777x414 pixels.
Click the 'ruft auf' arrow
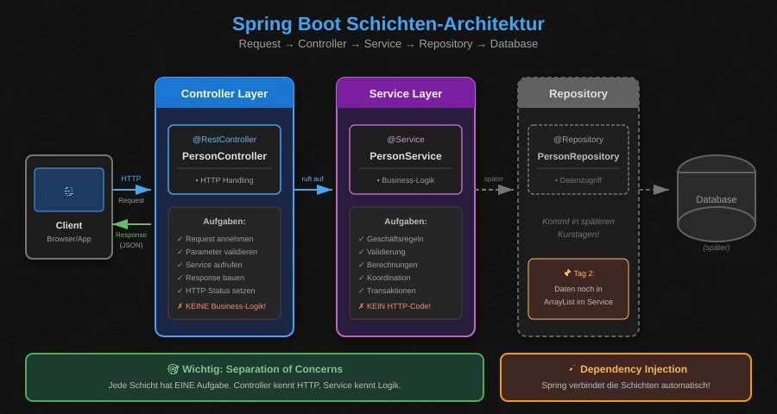click(313, 190)
